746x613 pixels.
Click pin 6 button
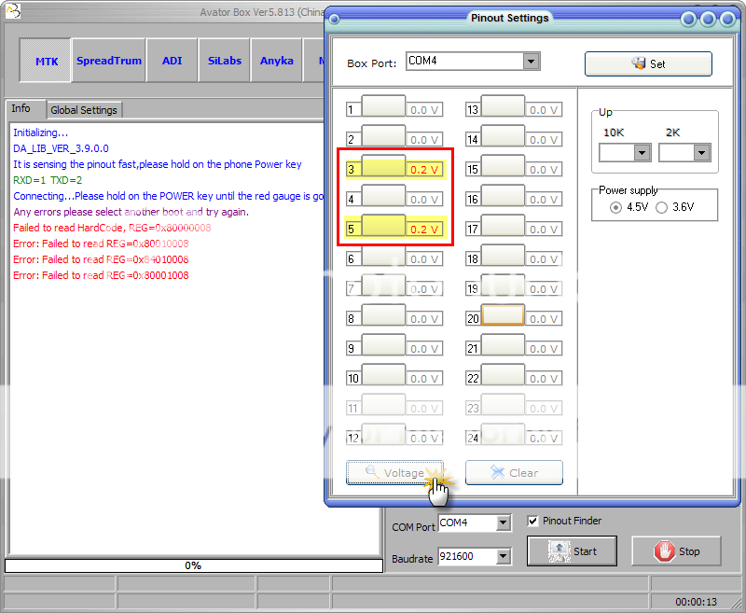click(383, 255)
